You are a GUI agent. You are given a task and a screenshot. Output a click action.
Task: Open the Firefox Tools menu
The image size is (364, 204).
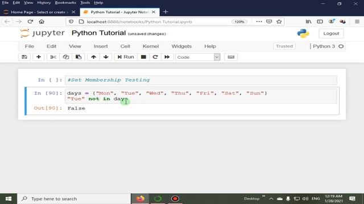pos(85,3)
